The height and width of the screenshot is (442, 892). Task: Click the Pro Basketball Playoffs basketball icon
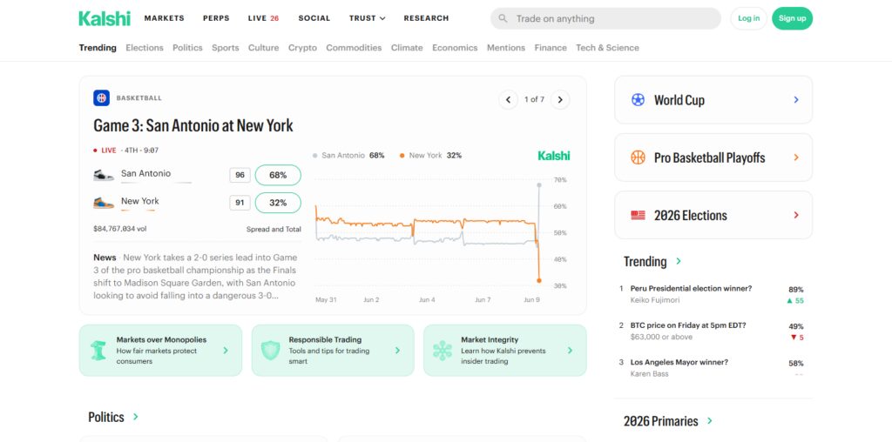tap(638, 157)
